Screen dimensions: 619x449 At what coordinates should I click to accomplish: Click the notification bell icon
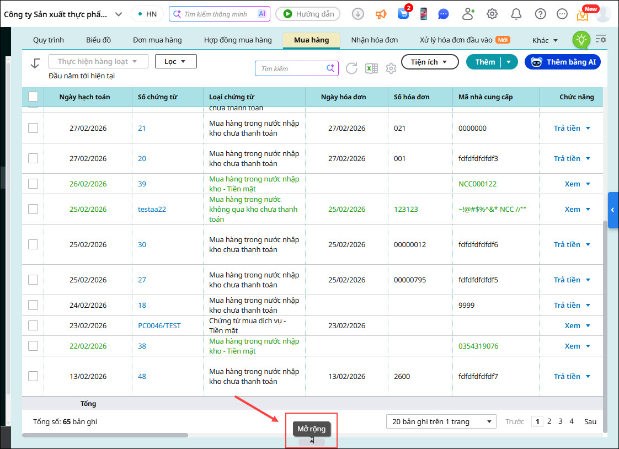[516, 14]
